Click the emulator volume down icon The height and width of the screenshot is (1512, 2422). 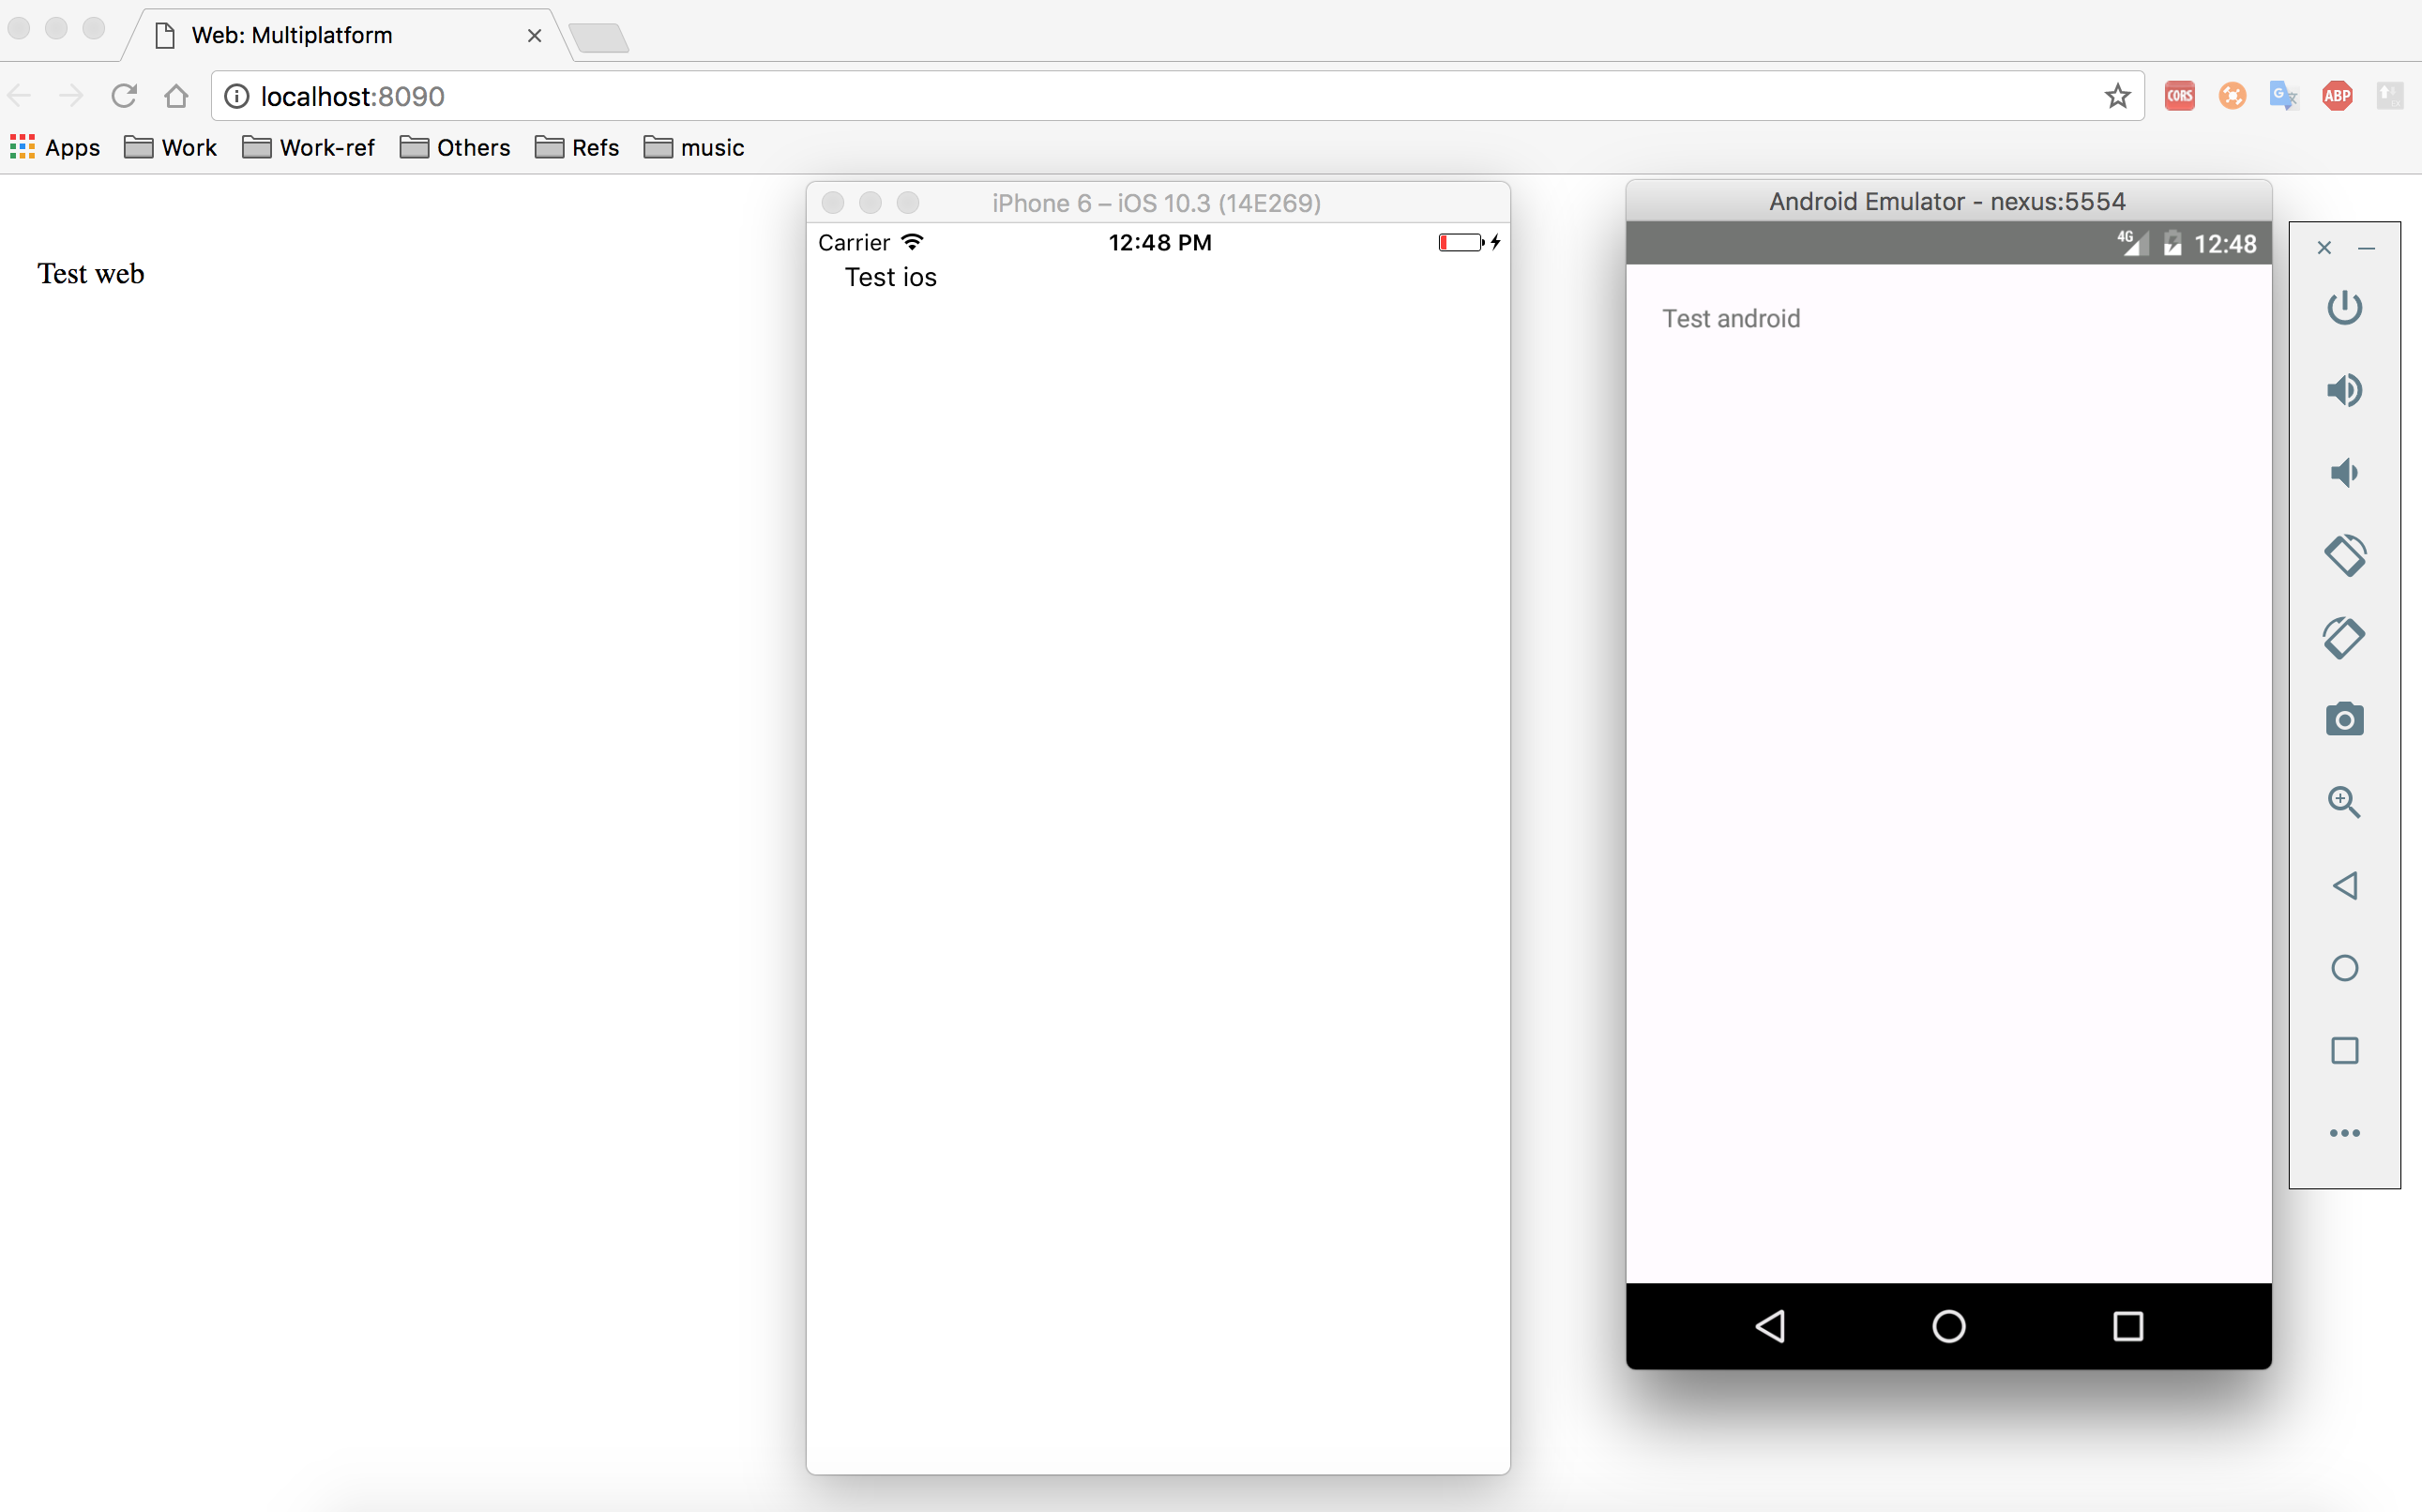coord(2343,472)
